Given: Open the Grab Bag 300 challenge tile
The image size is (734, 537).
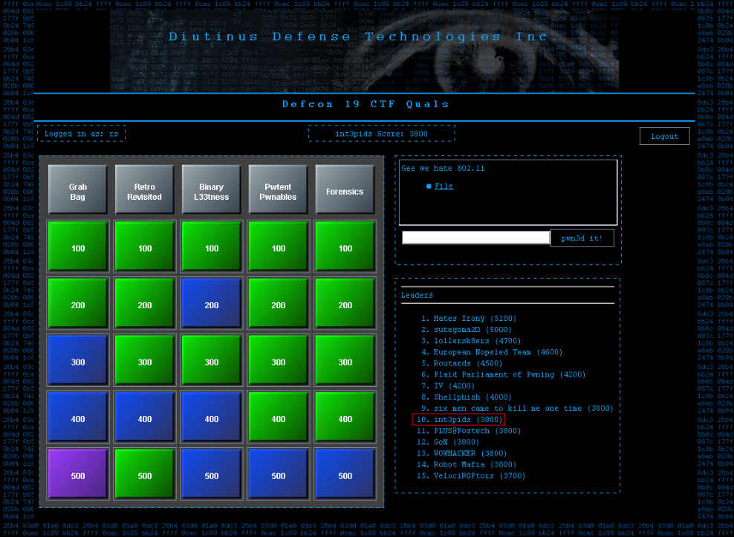Looking at the screenshot, I should click(78, 360).
